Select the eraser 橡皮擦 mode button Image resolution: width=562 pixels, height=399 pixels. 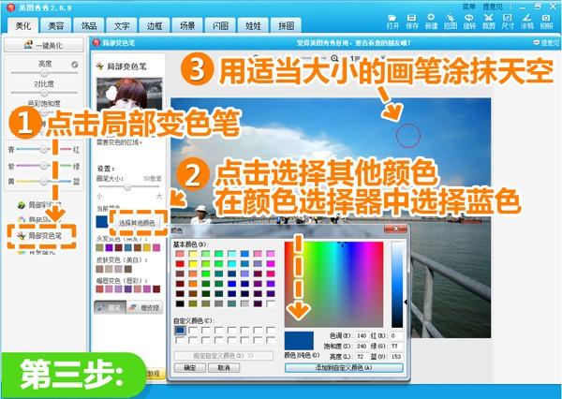(144, 307)
